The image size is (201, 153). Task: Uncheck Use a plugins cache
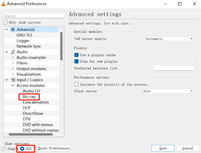click(x=76, y=55)
